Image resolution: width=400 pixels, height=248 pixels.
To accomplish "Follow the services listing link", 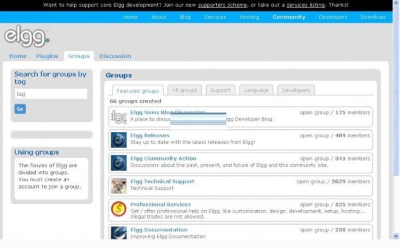I will (305, 5).
